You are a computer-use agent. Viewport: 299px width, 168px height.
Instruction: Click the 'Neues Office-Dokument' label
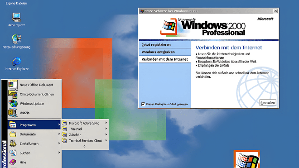pyautogui.click(x=36, y=85)
